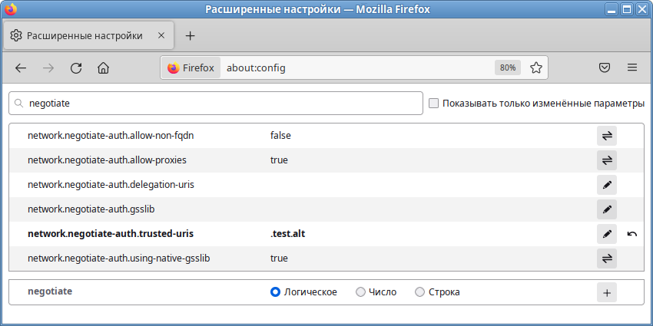Click the bold negotiate new-preference name
653x326 pixels.
click(50, 291)
